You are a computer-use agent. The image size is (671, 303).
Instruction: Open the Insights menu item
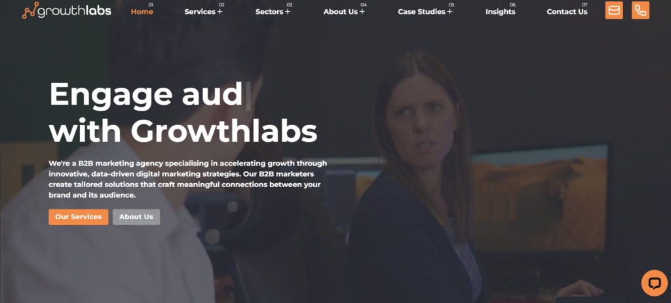(500, 12)
